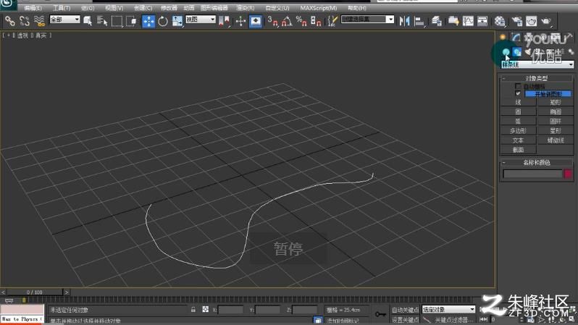
Task: Click the Render Production teapot icon
Action: tap(546, 21)
